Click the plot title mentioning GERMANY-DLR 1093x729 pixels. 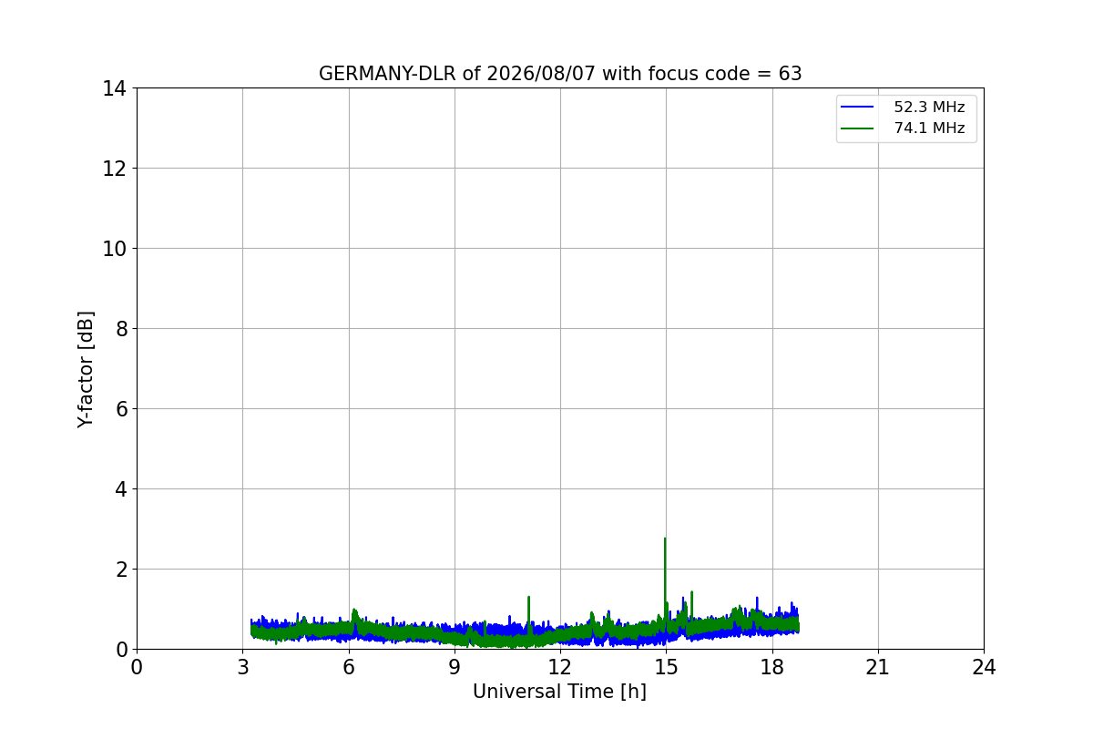click(560, 74)
